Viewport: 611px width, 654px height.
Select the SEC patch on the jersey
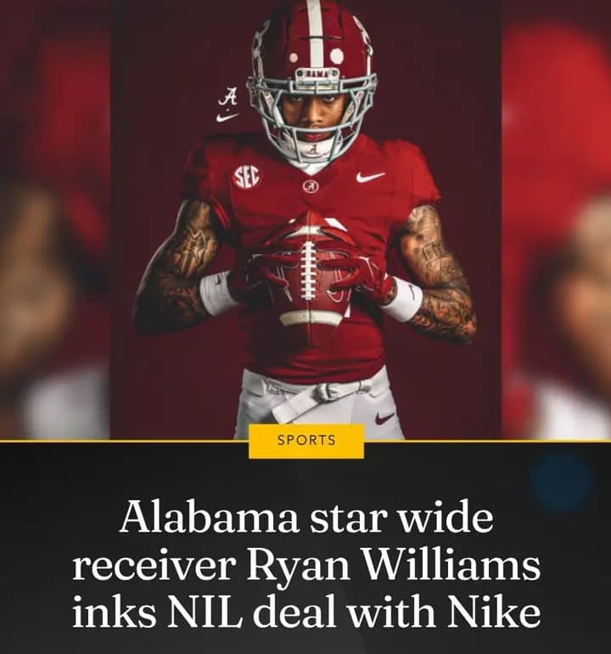coord(245,178)
